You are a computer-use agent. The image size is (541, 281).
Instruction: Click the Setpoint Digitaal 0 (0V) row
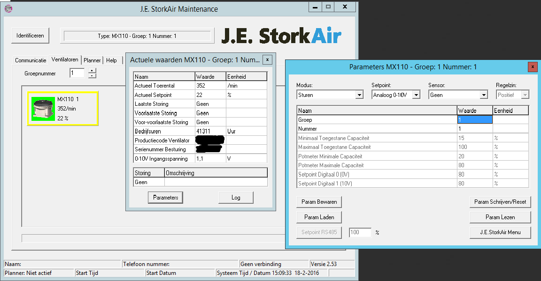[413, 174]
